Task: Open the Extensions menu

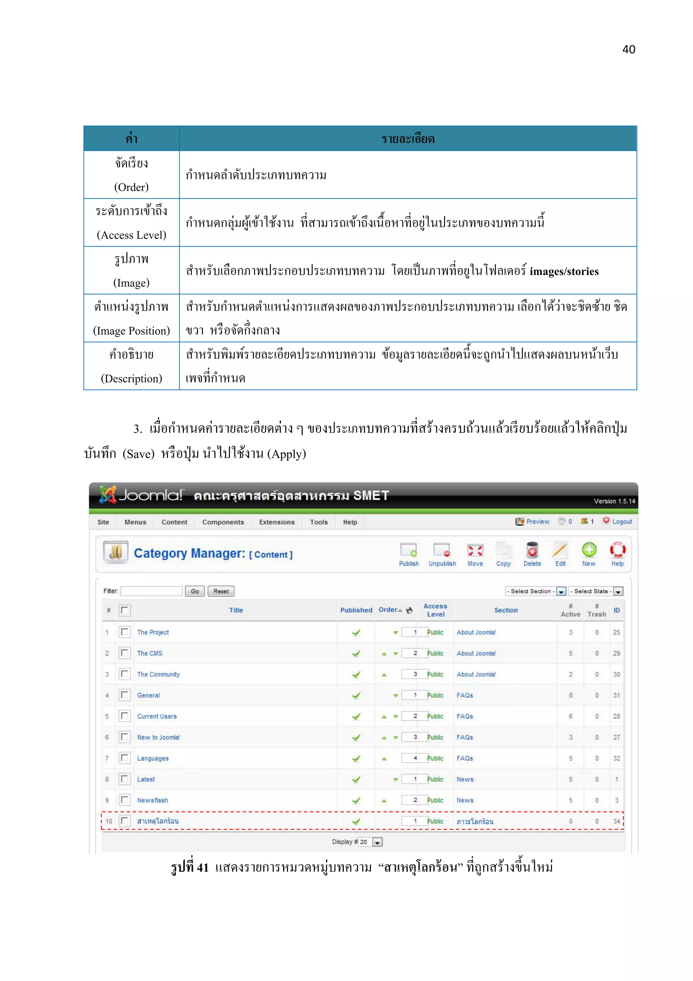Action: coord(277,522)
